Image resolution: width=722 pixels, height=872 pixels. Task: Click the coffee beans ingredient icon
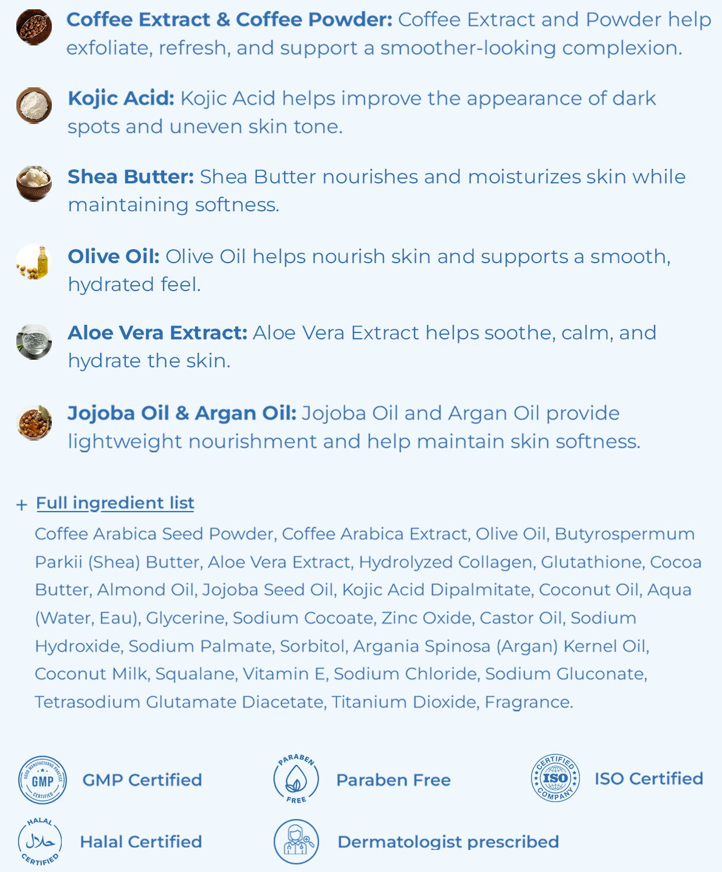tap(34, 27)
